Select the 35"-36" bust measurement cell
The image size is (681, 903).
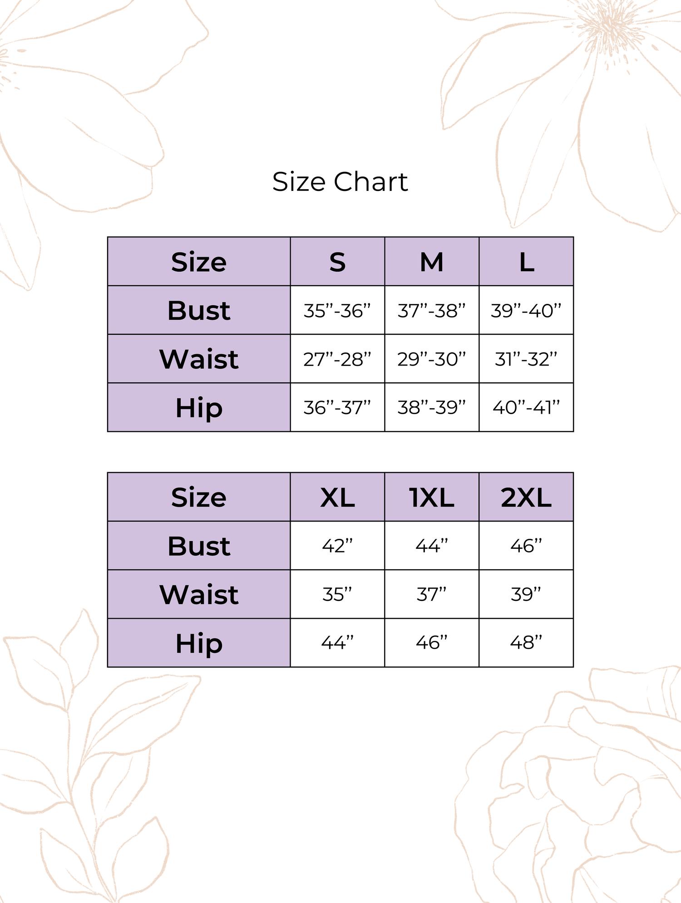pos(337,311)
